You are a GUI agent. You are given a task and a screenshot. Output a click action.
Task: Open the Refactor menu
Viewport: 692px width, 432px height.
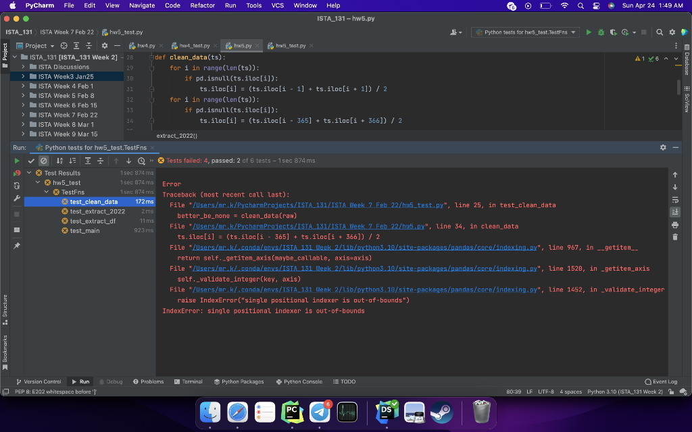point(202,5)
